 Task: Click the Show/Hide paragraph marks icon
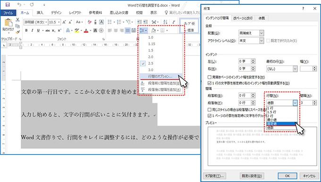click(x=174, y=22)
